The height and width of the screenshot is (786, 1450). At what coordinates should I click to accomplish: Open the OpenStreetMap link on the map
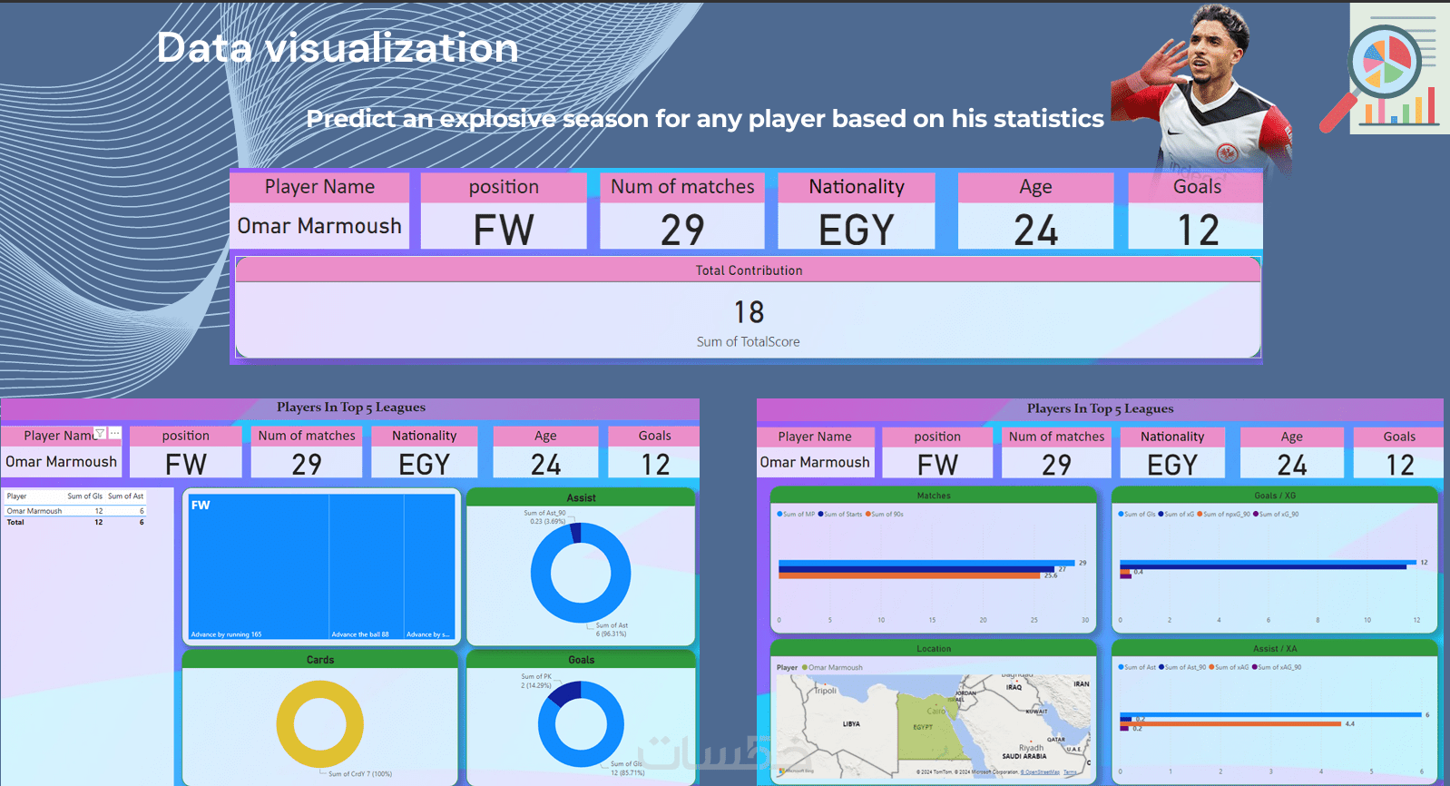(1039, 772)
